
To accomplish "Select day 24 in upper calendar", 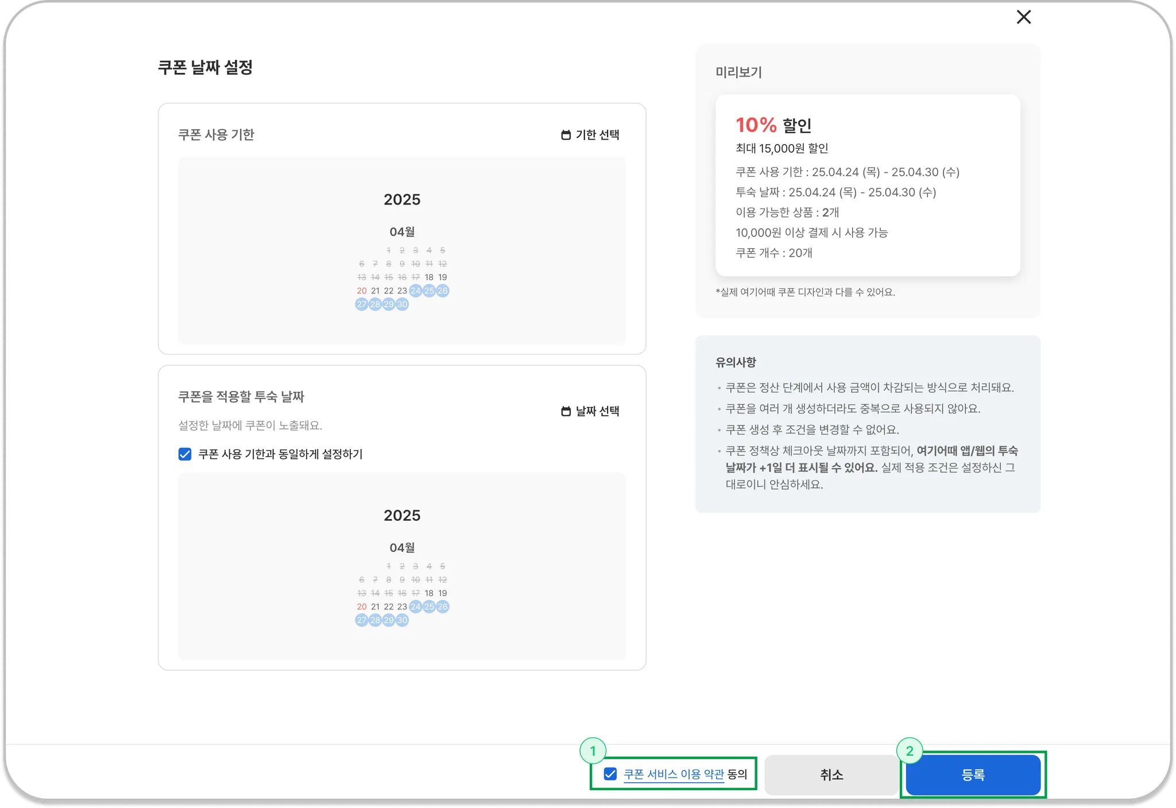I will pos(416,291).
